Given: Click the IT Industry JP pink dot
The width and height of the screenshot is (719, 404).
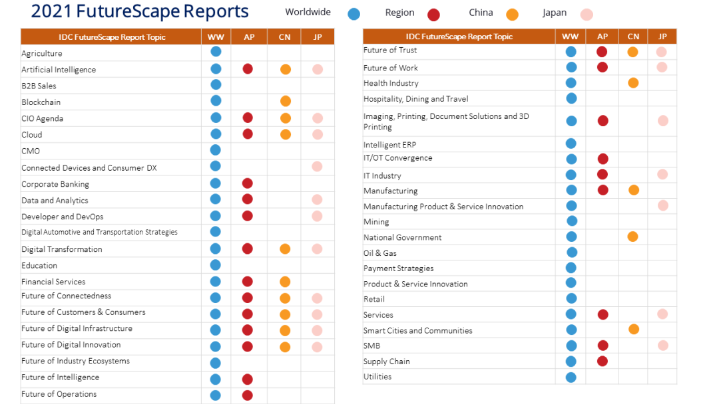Looking at the screenshot, I should [662, 174].
